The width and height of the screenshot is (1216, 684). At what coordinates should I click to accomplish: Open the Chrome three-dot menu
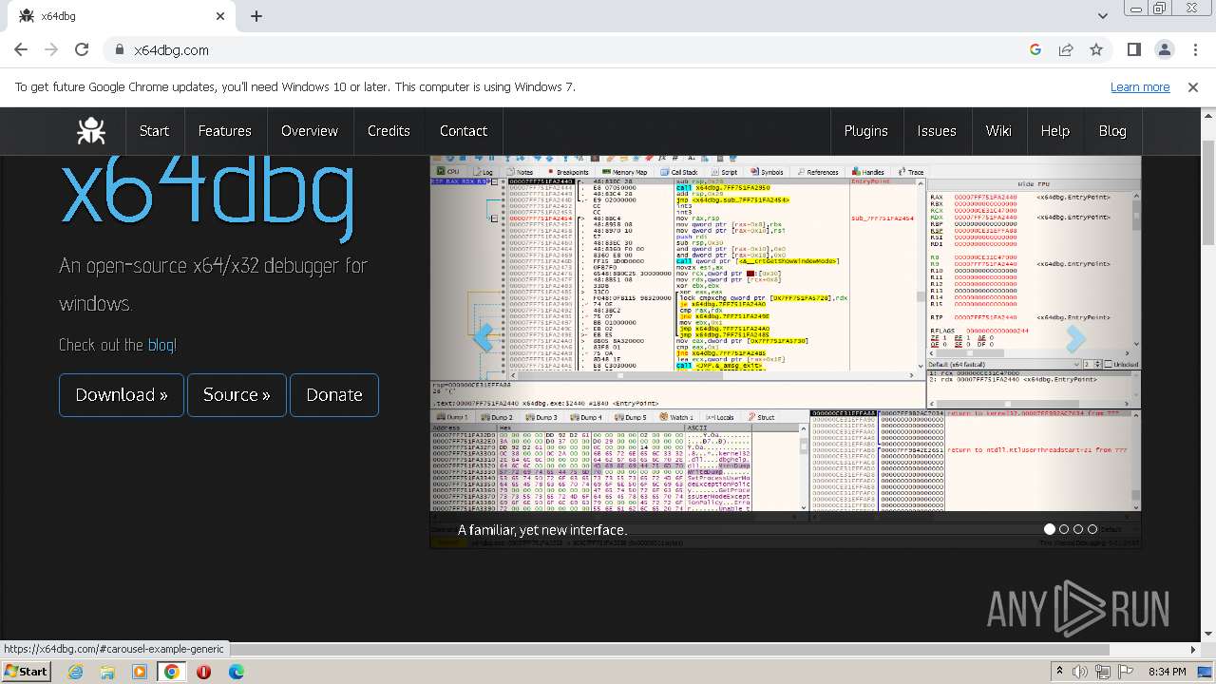pos(1195,49)
